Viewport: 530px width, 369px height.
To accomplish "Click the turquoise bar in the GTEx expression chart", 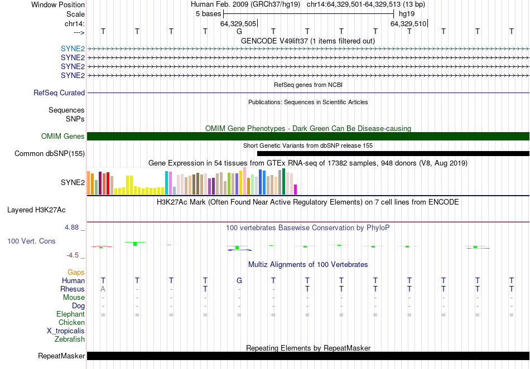I will [x=167, y=183].
